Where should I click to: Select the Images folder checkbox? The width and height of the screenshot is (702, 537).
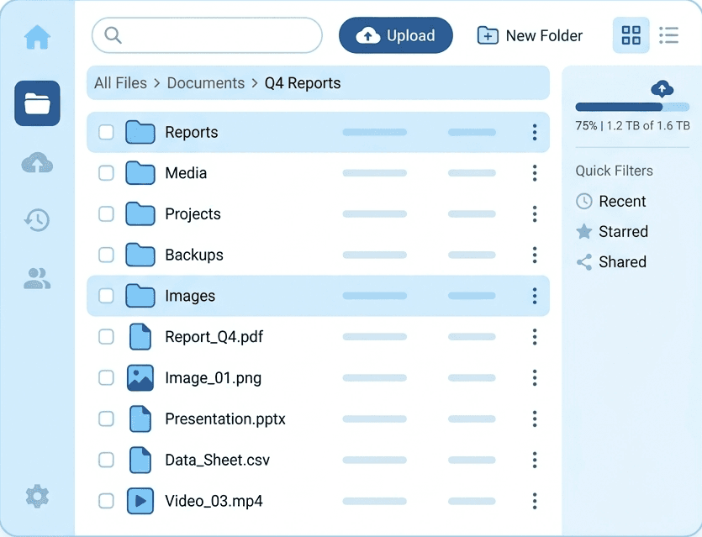click(x=106, y=296)
